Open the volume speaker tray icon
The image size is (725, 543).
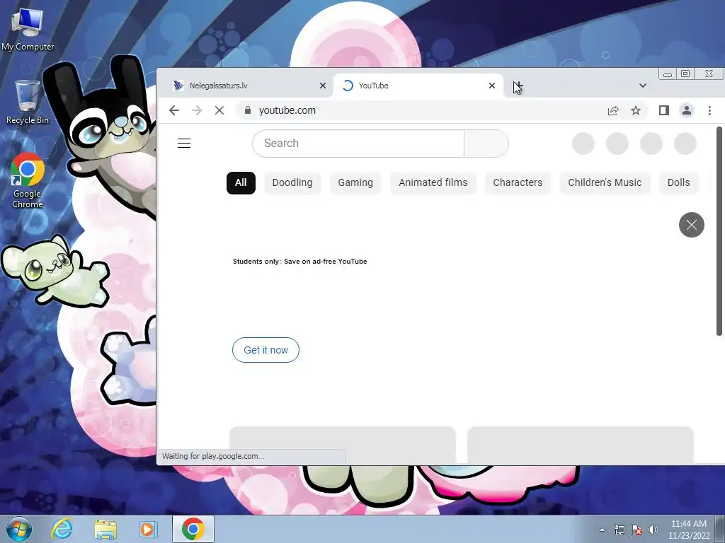tap(653, 530)
